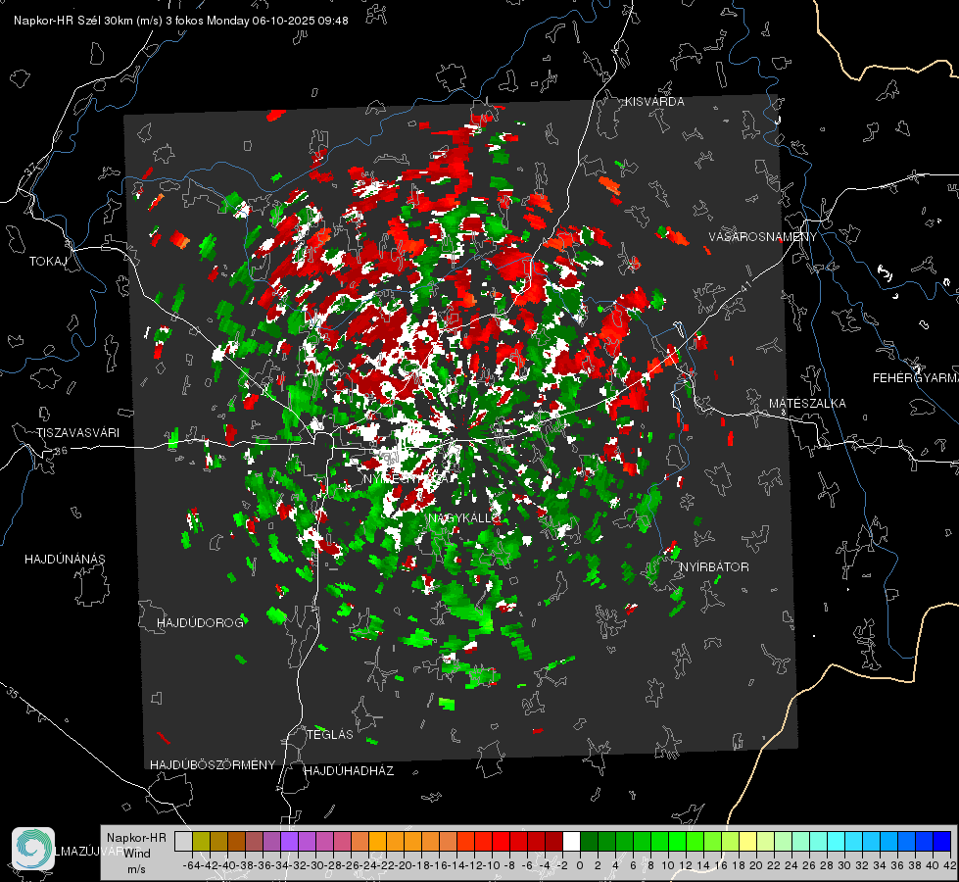Click the HAJDÚDOROG city label

(200, 622)
